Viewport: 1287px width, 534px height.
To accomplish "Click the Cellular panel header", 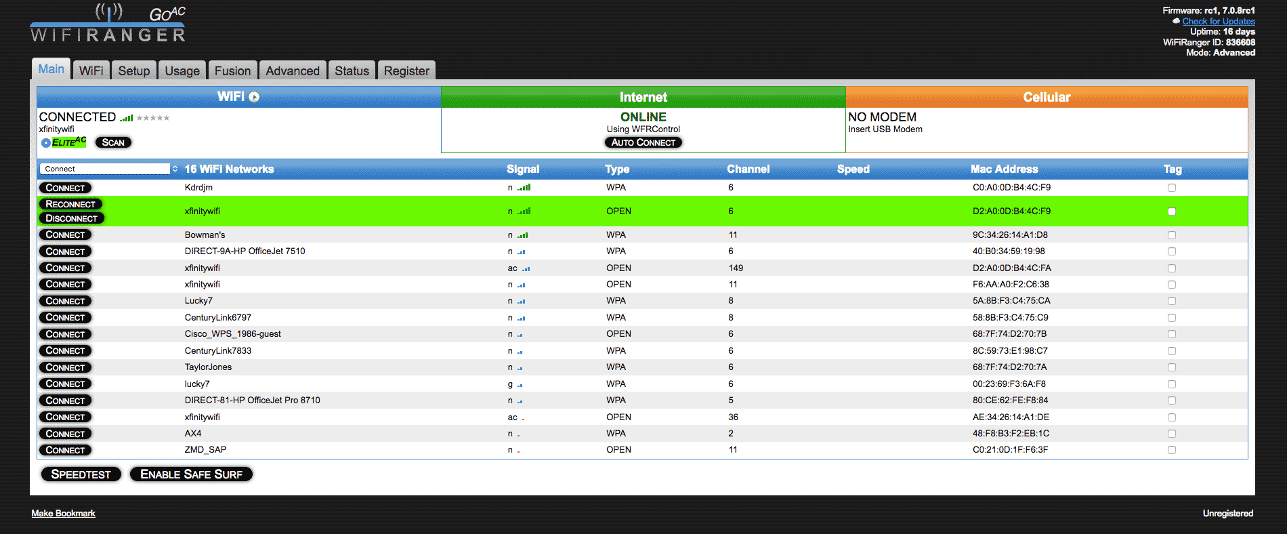I will click(x=1047, y=97).
